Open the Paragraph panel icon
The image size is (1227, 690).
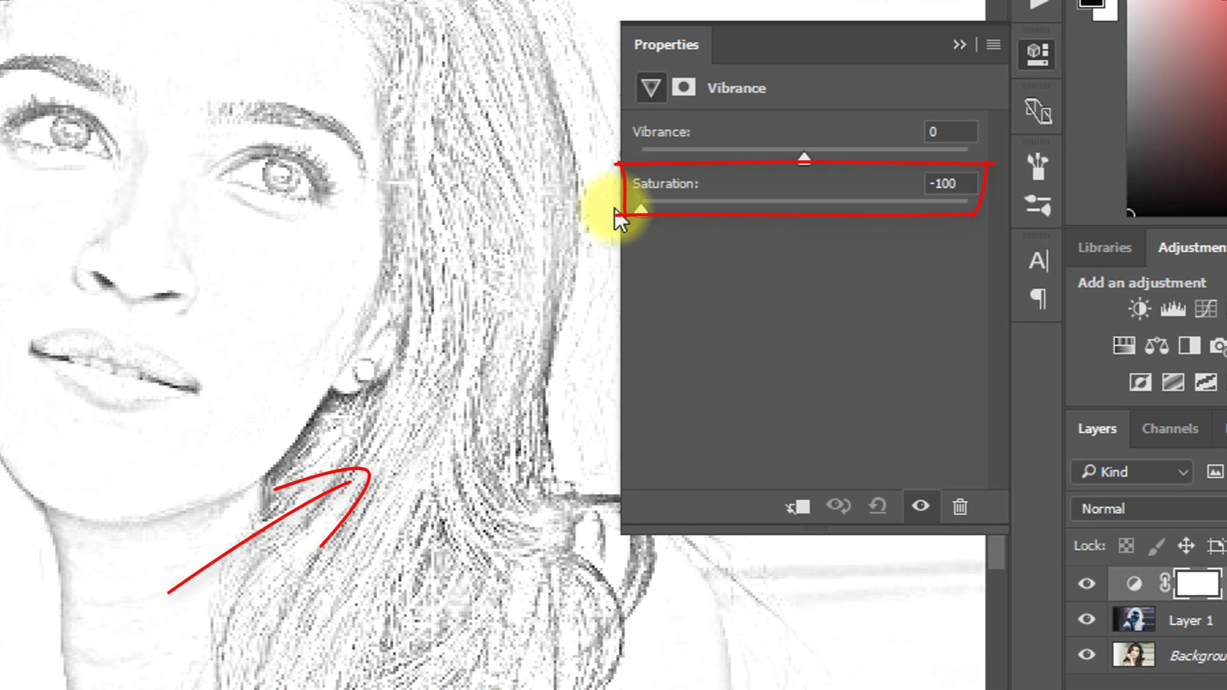tap(1037, 299)
